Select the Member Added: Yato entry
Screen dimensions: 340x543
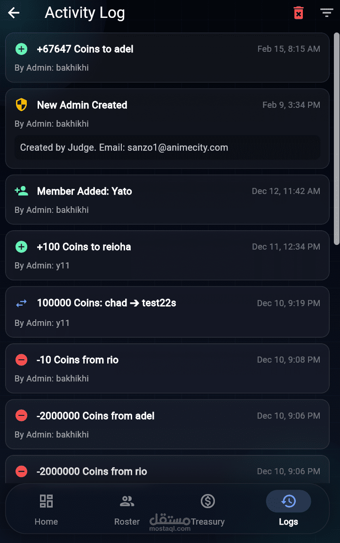[x=167, y=199]
